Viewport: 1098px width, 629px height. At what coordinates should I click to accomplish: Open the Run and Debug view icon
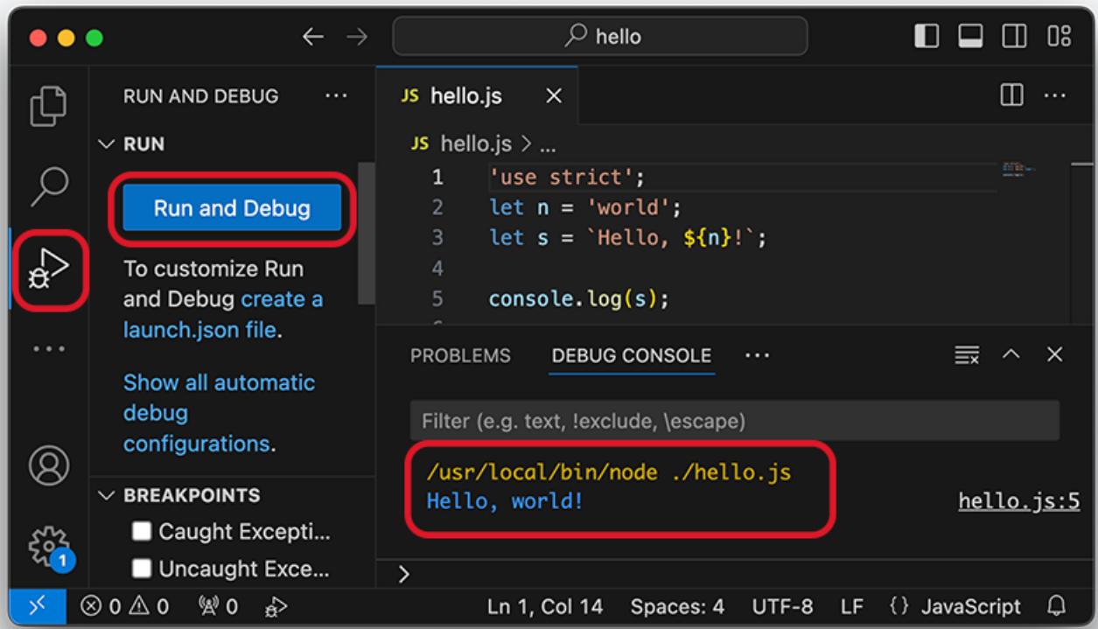point(50,268)
